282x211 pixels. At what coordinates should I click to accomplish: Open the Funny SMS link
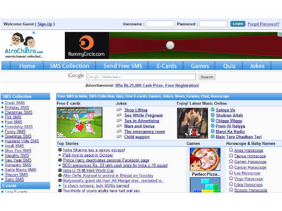15,131
